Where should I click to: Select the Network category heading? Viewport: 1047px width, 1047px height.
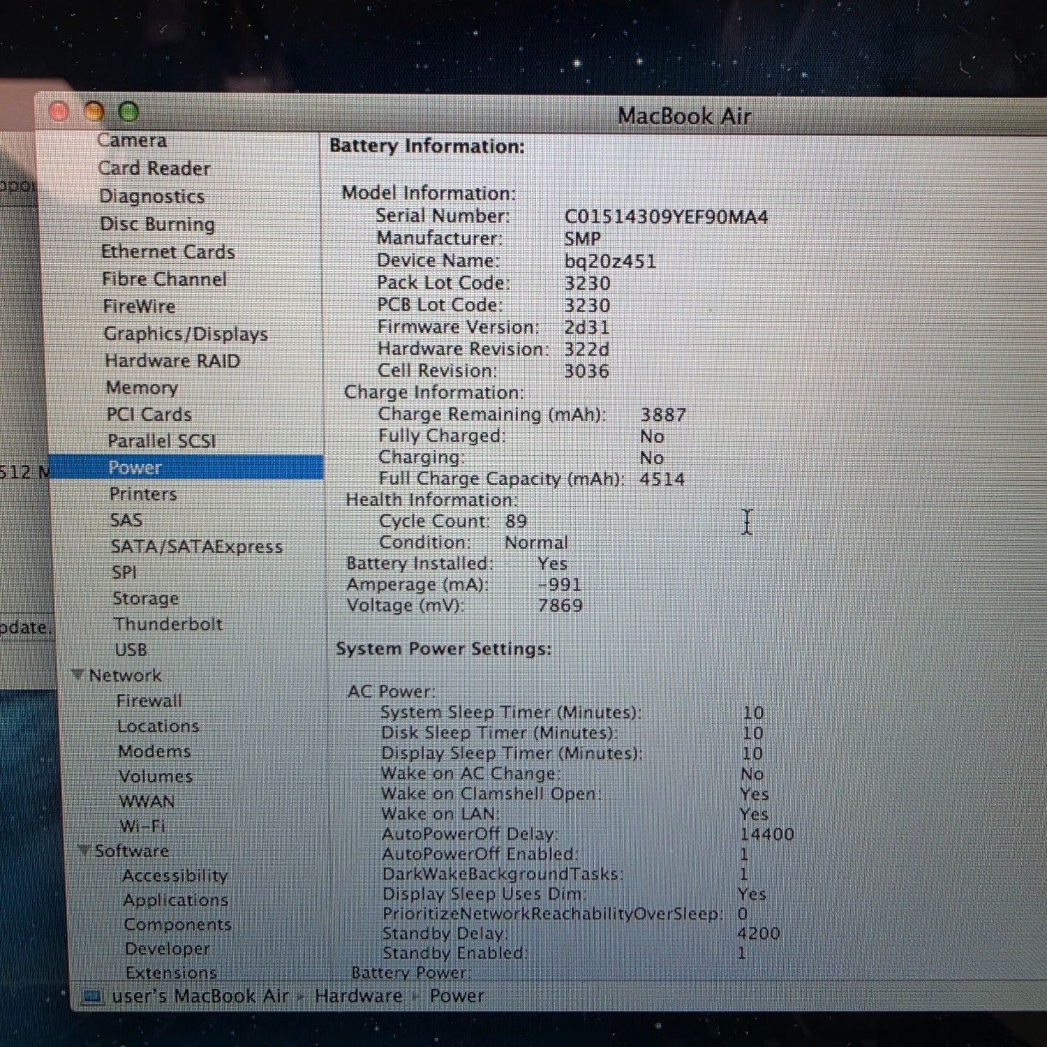tap(126, 675)
